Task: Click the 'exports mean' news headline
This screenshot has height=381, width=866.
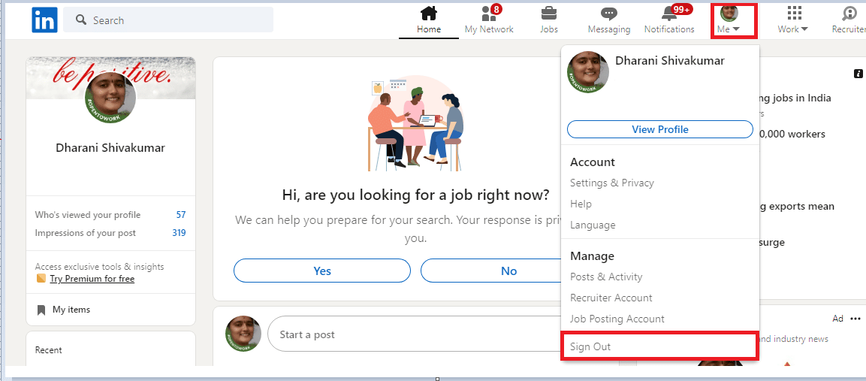Action: [x=798, y=207]
